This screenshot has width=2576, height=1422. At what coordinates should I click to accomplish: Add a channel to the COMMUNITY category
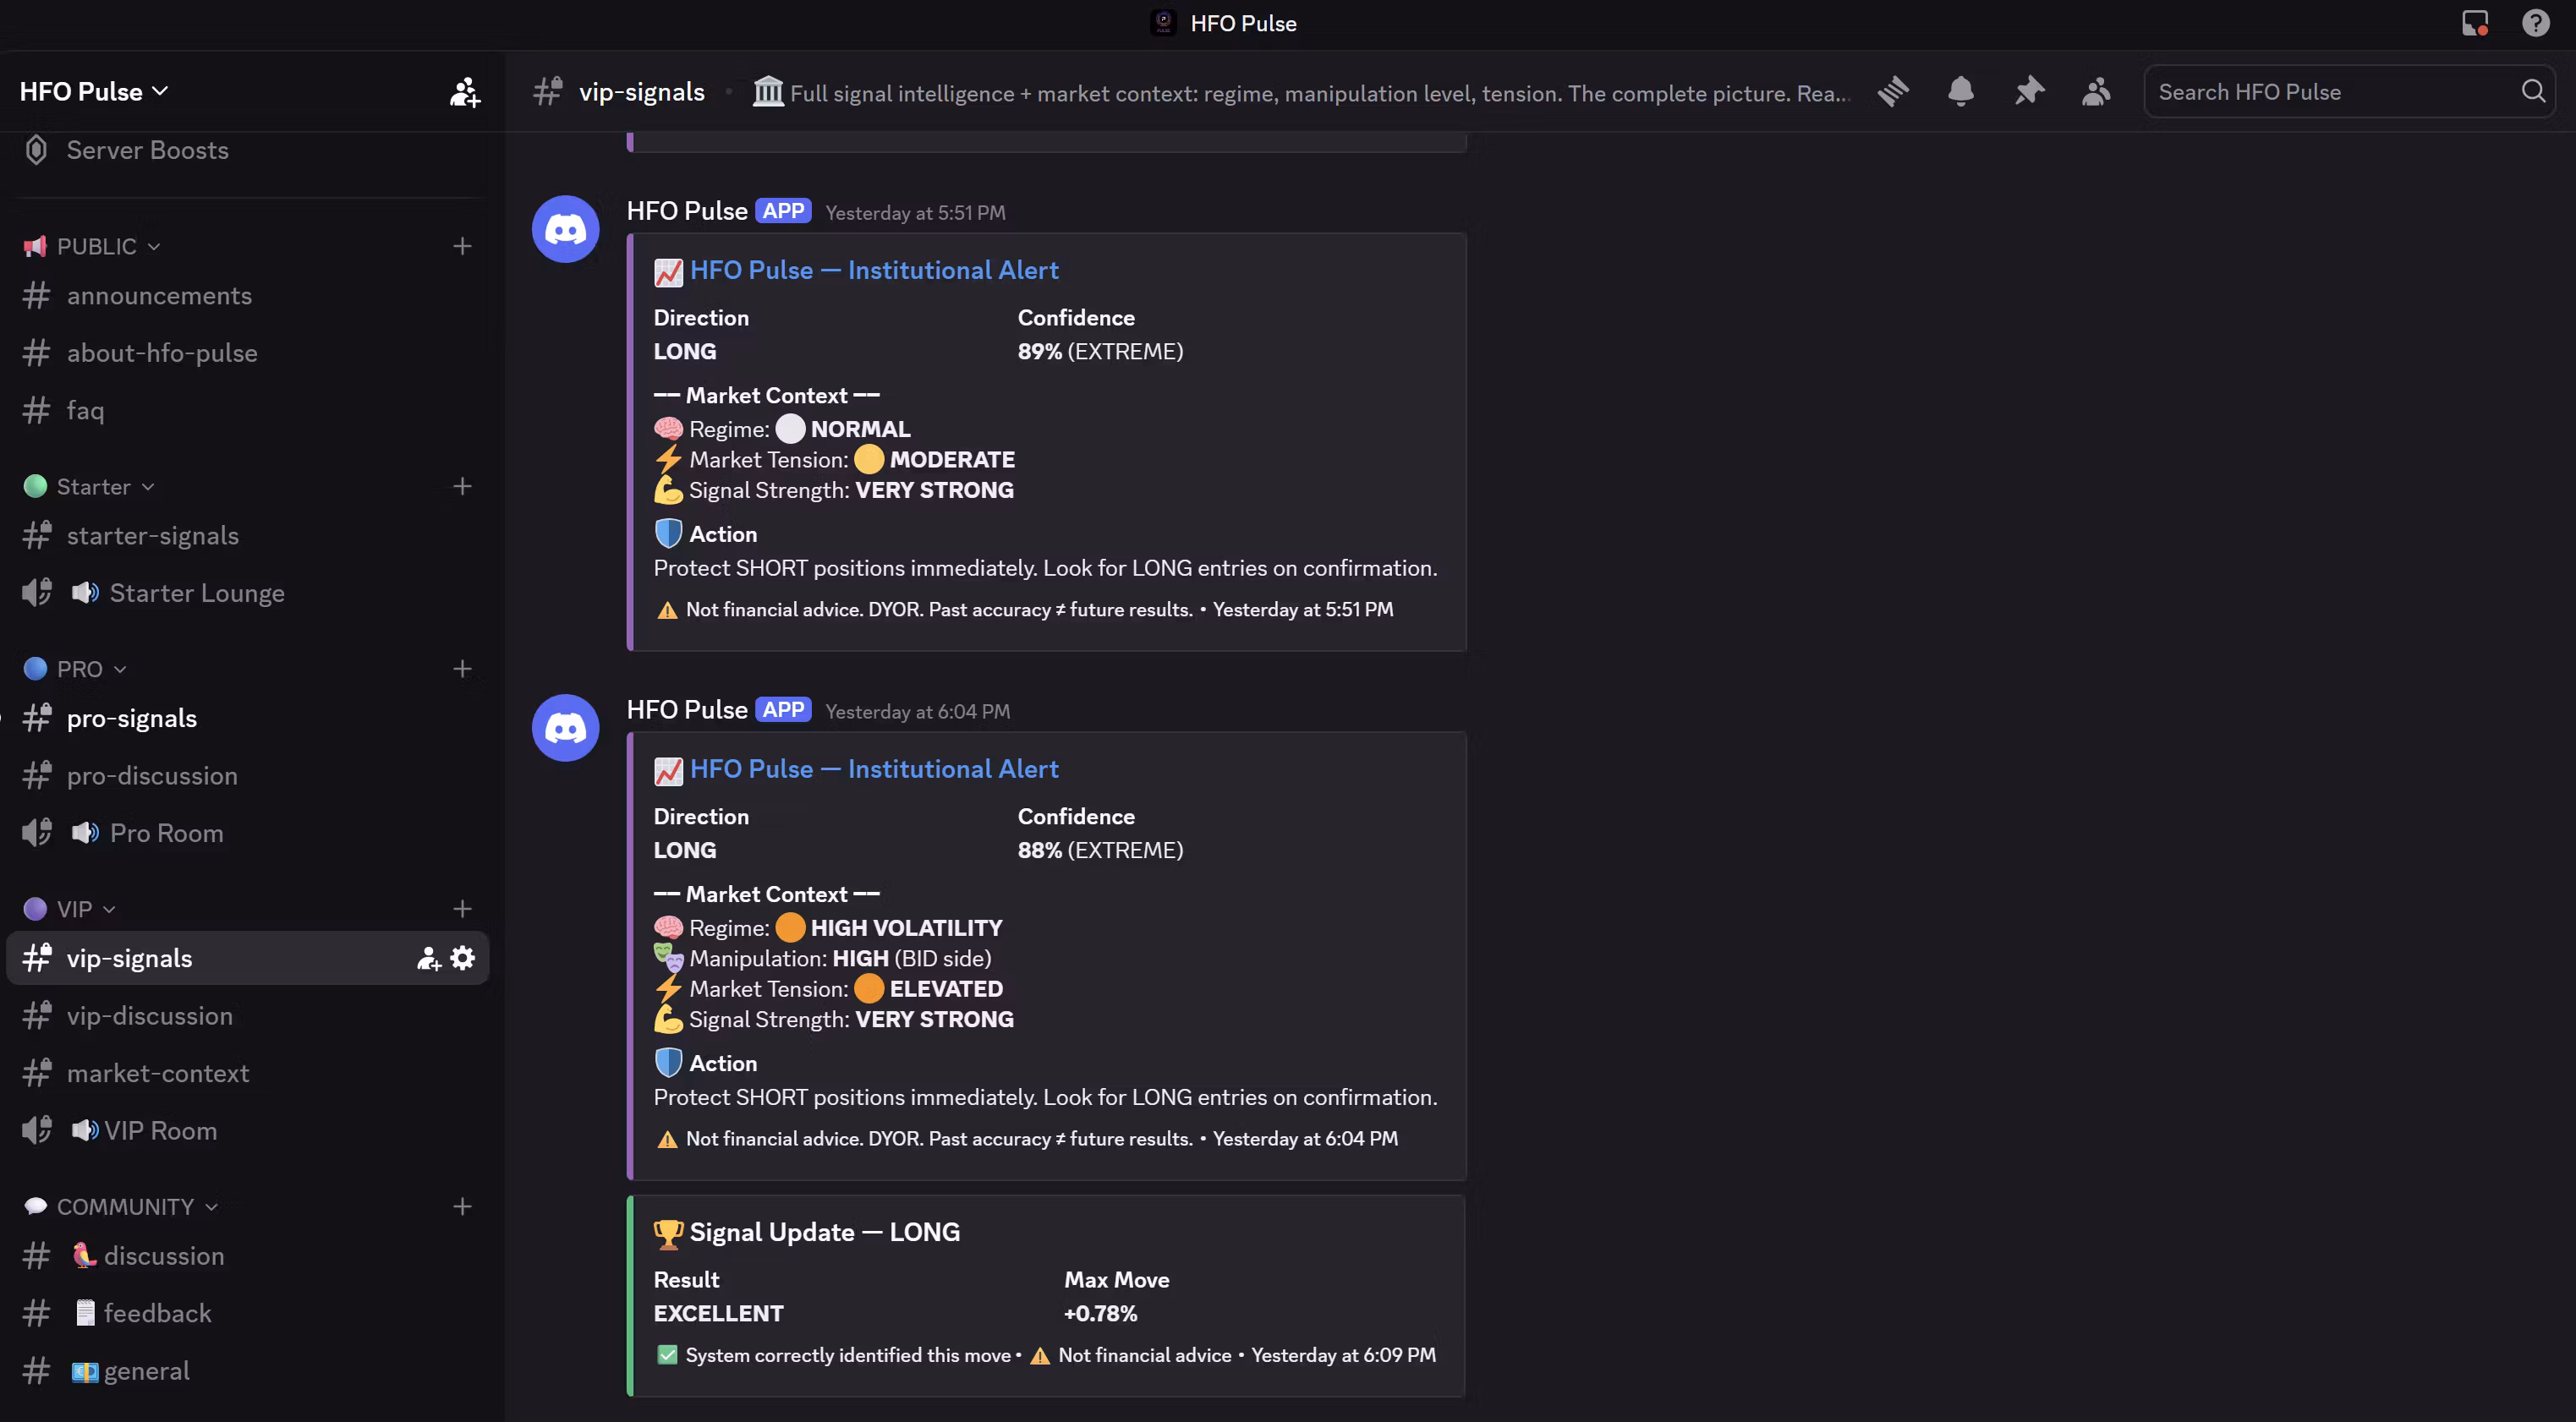tap(462, 1207)
